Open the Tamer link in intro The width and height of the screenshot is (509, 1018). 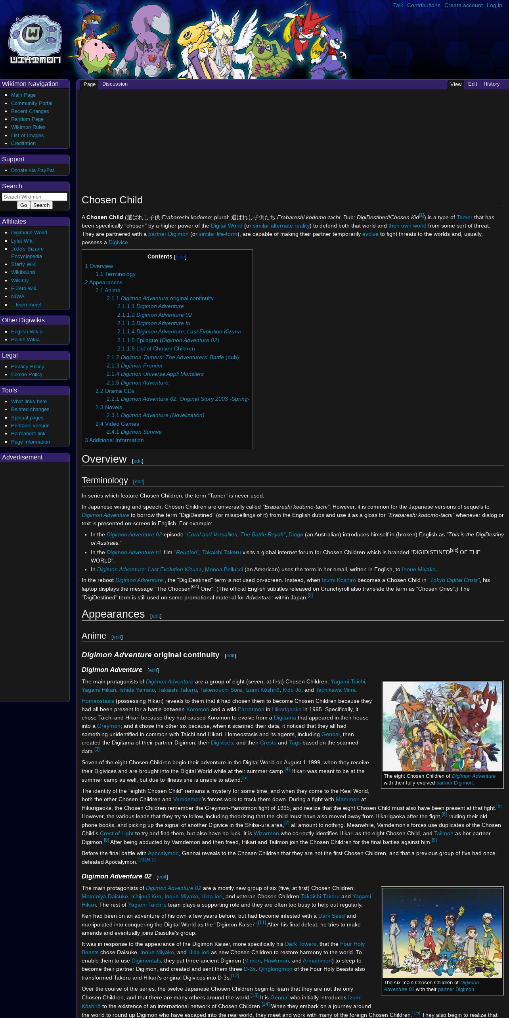[465, 217]
